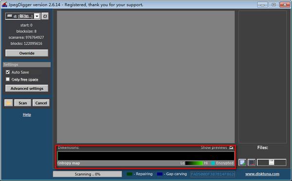
Task: Open the drive selection dropdown arrow
Action: (37, 16)
